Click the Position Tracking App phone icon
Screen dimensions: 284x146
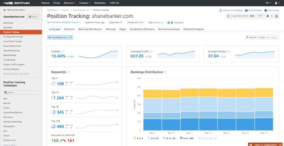(x=220, y=10)
